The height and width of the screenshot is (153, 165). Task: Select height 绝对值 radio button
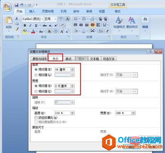click(36, 69)
